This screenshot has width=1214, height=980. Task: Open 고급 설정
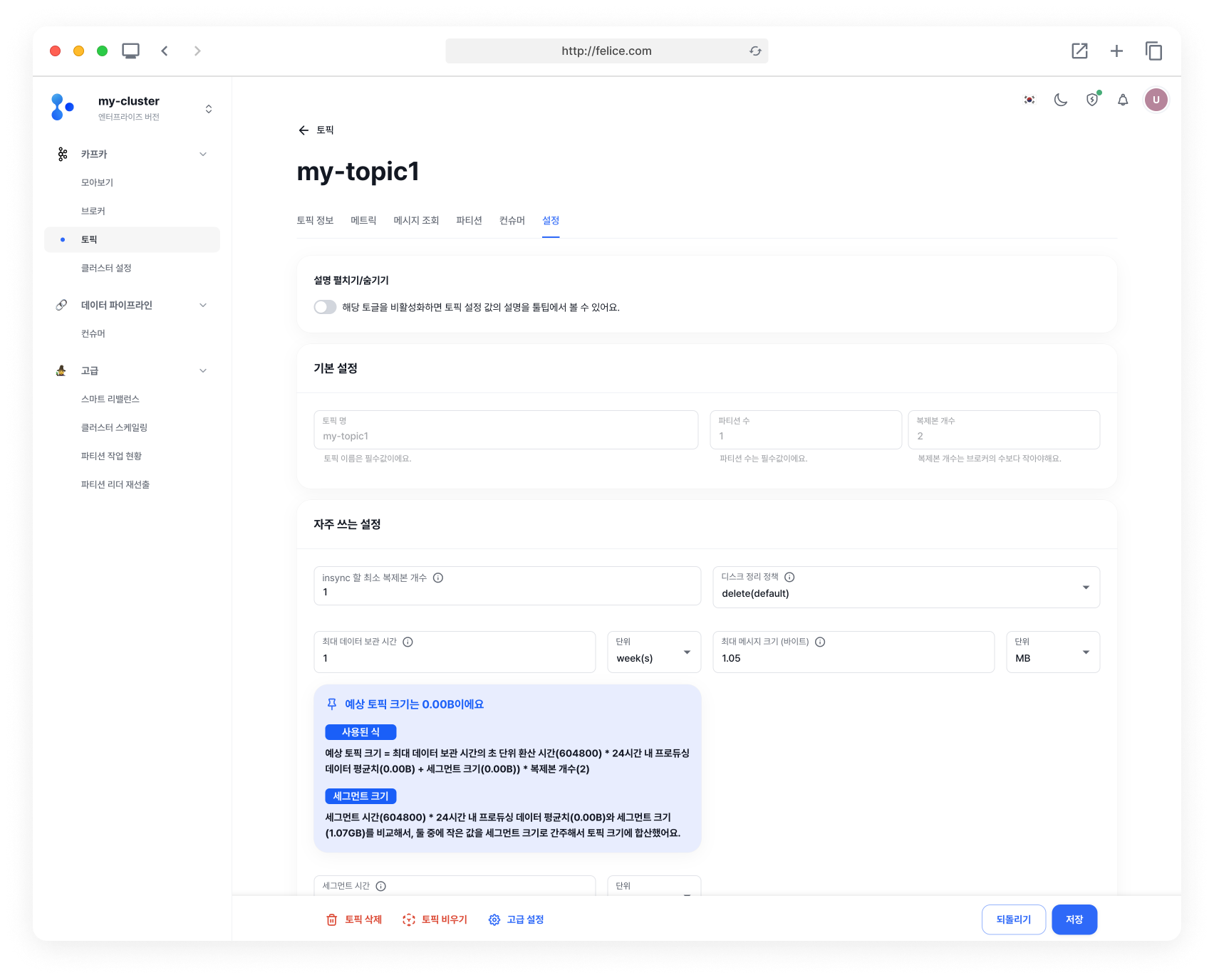(x=517, y=920)
